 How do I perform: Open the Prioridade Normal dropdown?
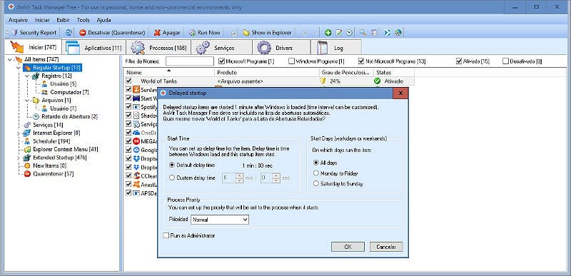220,220
